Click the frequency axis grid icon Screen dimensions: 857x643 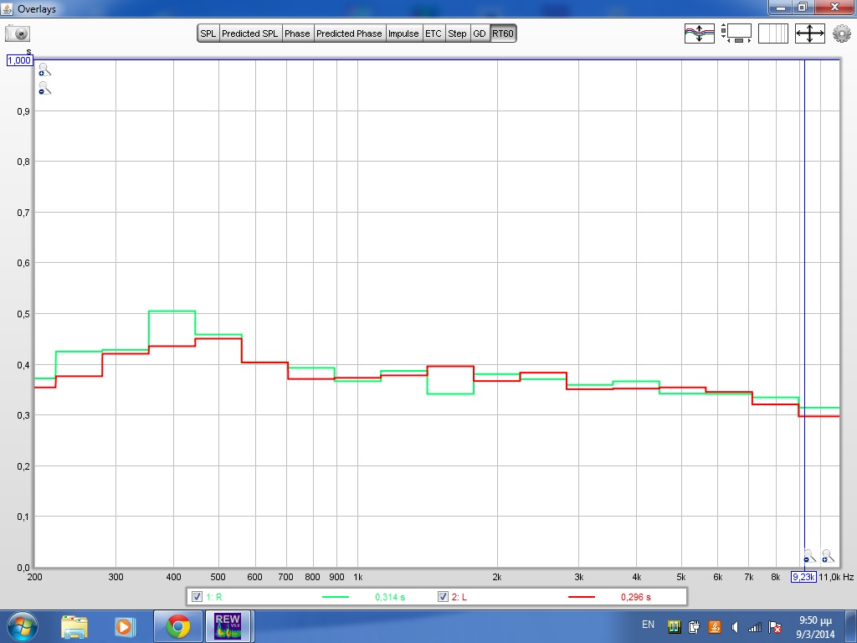click(x=773, y=33)
